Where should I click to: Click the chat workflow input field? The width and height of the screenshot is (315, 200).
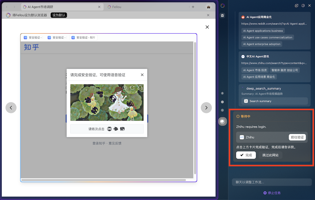point(272,182)
